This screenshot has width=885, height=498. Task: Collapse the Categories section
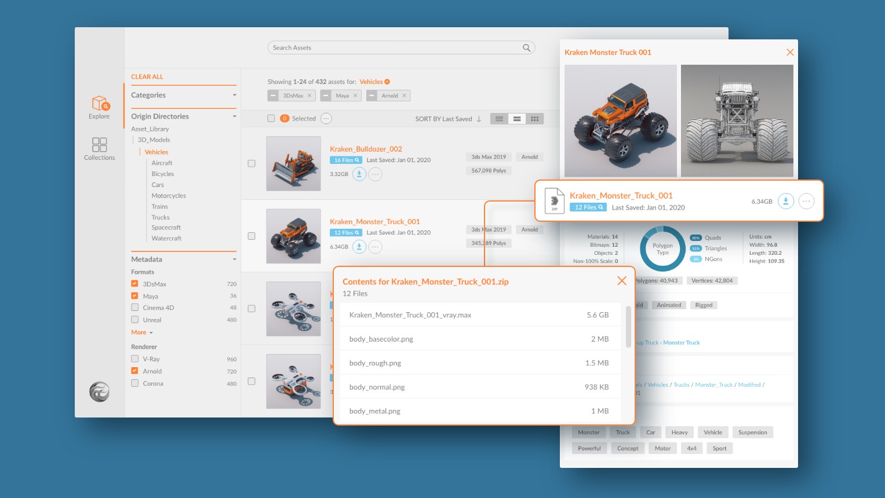click(x=234, y=95)
